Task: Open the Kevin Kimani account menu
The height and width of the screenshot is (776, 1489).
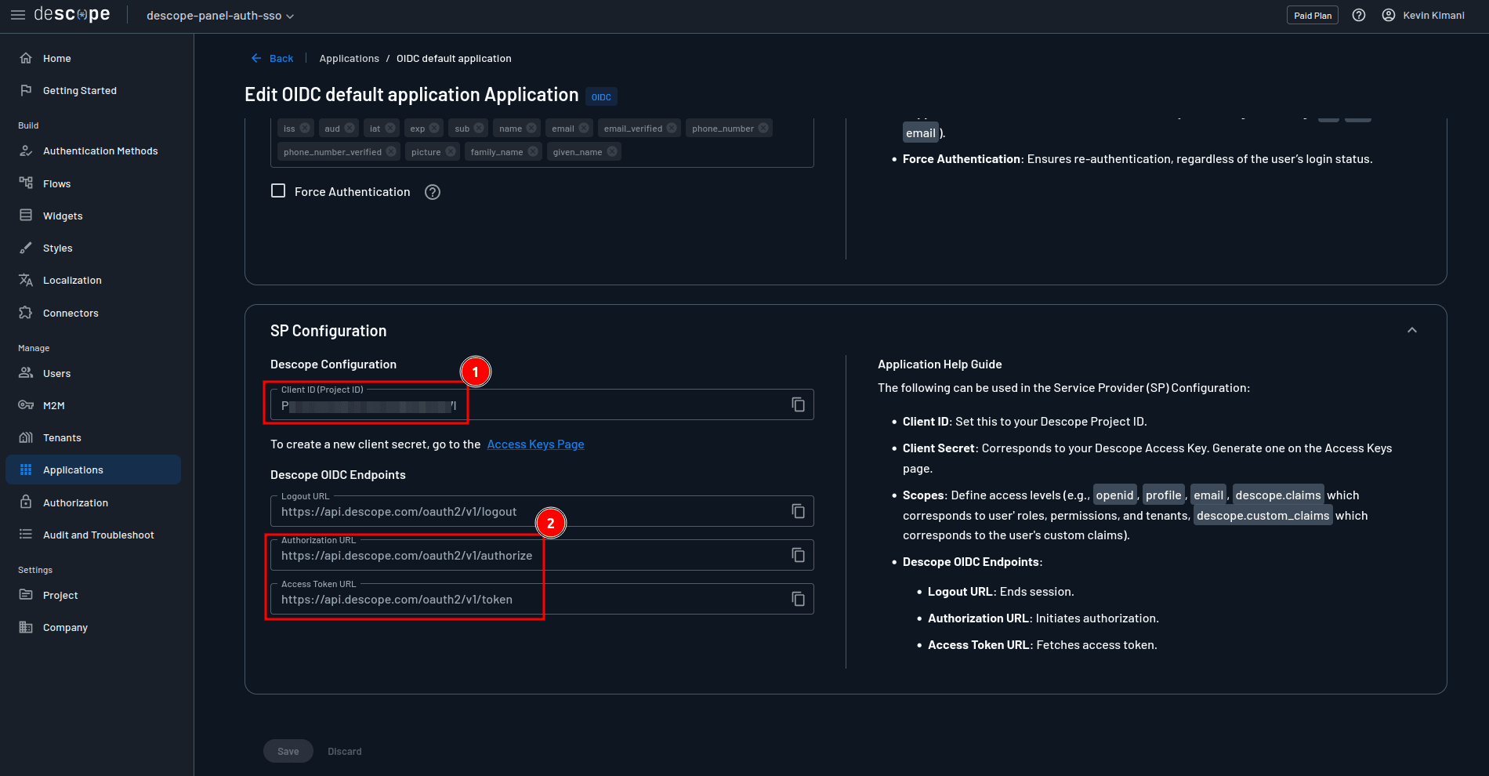Action: (x=1423, y=15)
